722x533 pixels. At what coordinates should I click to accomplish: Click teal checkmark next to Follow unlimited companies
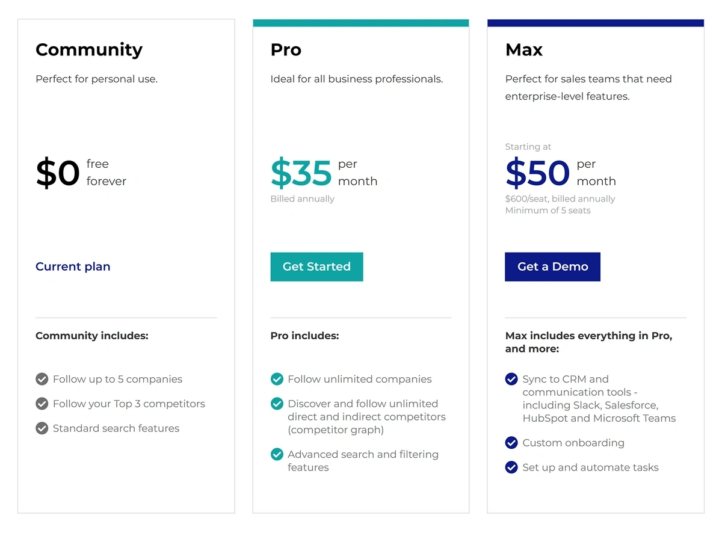pos(277,379)
